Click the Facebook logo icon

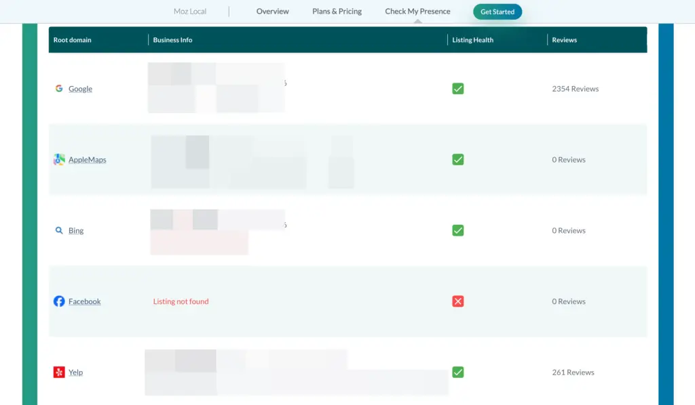pyautogui.click(x=59, y=301)
